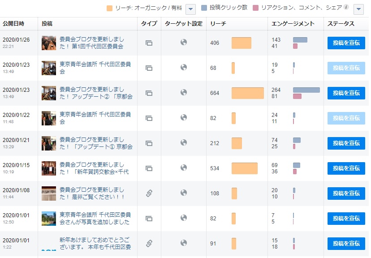Click 投稿を宣伝 button for reach 664 post
Screen dimensions: 371x258
point(346,93)
